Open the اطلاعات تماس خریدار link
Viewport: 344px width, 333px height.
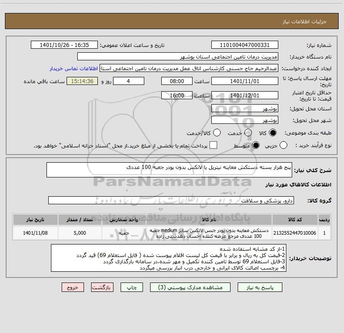pos(74,68)
